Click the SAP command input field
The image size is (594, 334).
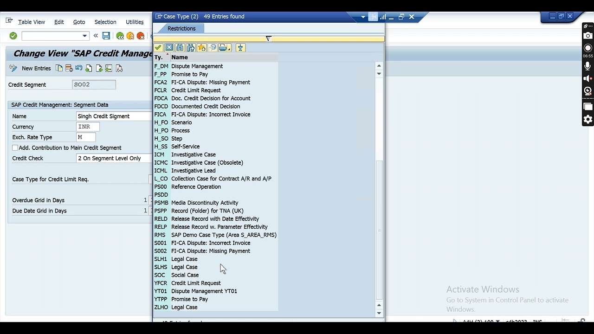coord(55,36)
